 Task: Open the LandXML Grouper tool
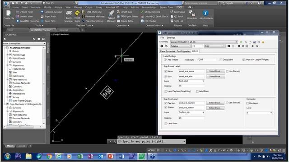51,12
